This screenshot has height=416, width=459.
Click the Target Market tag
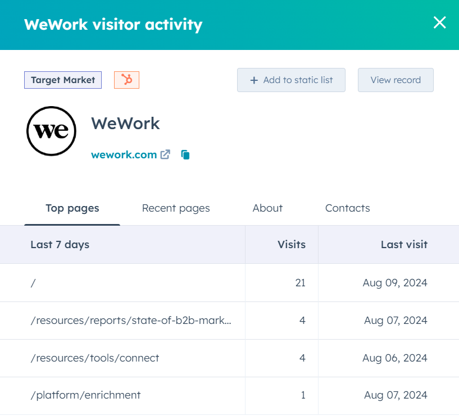(x=63, y=80)
